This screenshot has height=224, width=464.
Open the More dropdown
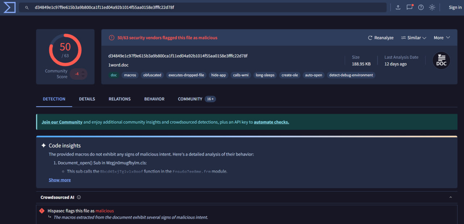click(442, 37)
